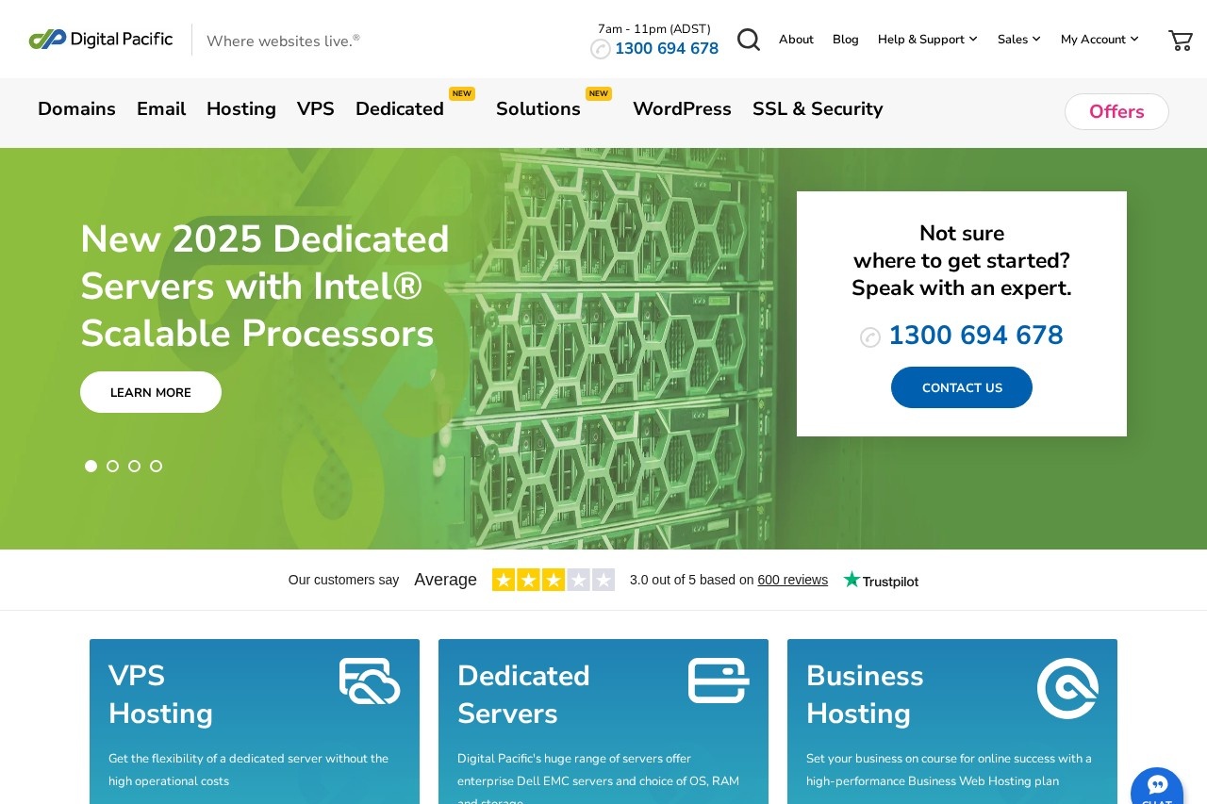
Task: Click the VPS Hosting cloud icon
Action: pyautogui.click(x=370, y=681)
